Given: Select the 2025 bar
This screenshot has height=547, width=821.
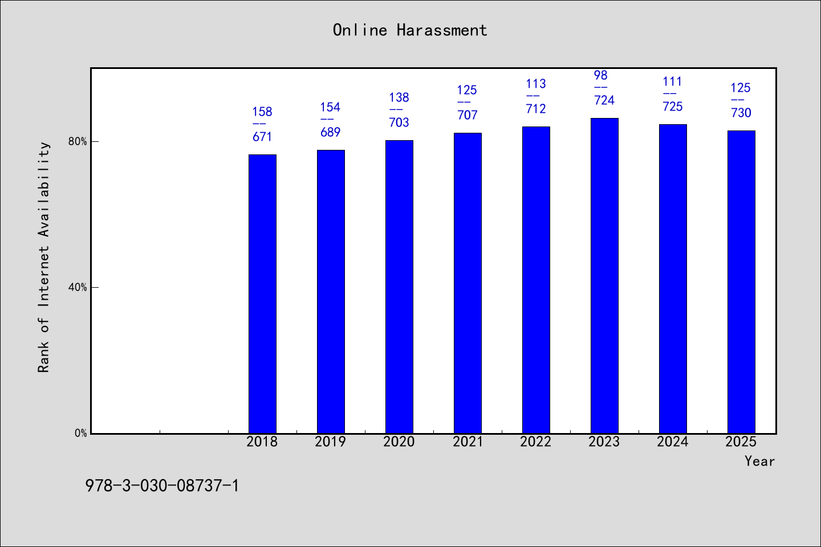Looking at the screenshot, I should click(x=741, y=282).
